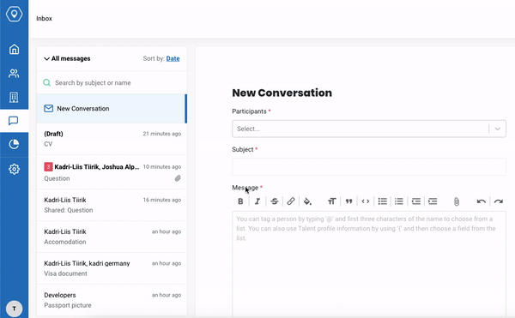Screen dimensions: 515x318
Task: Click the "Sort by:" label
Action: [154, 58]
